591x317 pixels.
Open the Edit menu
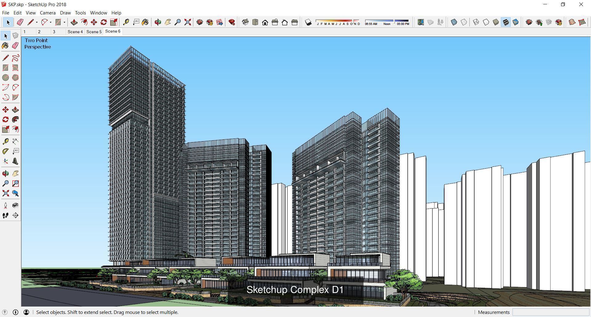click(x=18, y=13)
